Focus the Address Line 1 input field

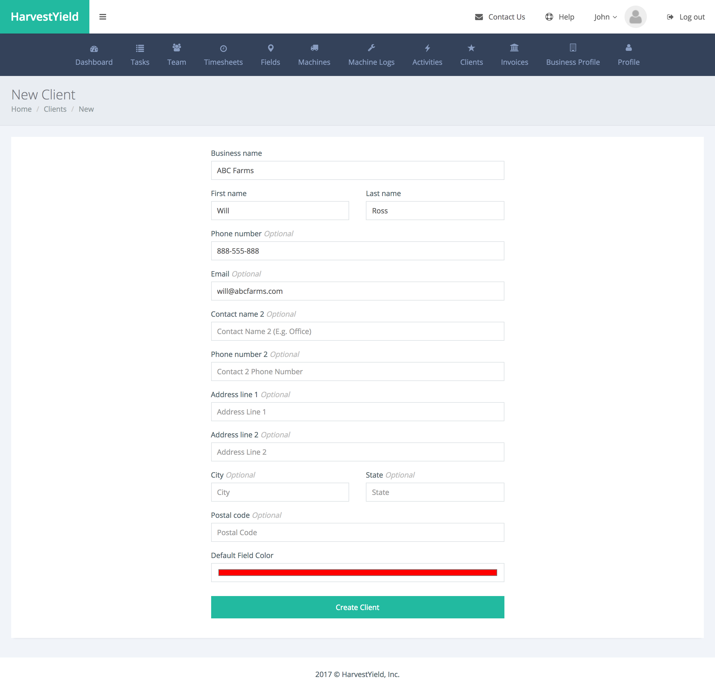(x=357, y=411)
